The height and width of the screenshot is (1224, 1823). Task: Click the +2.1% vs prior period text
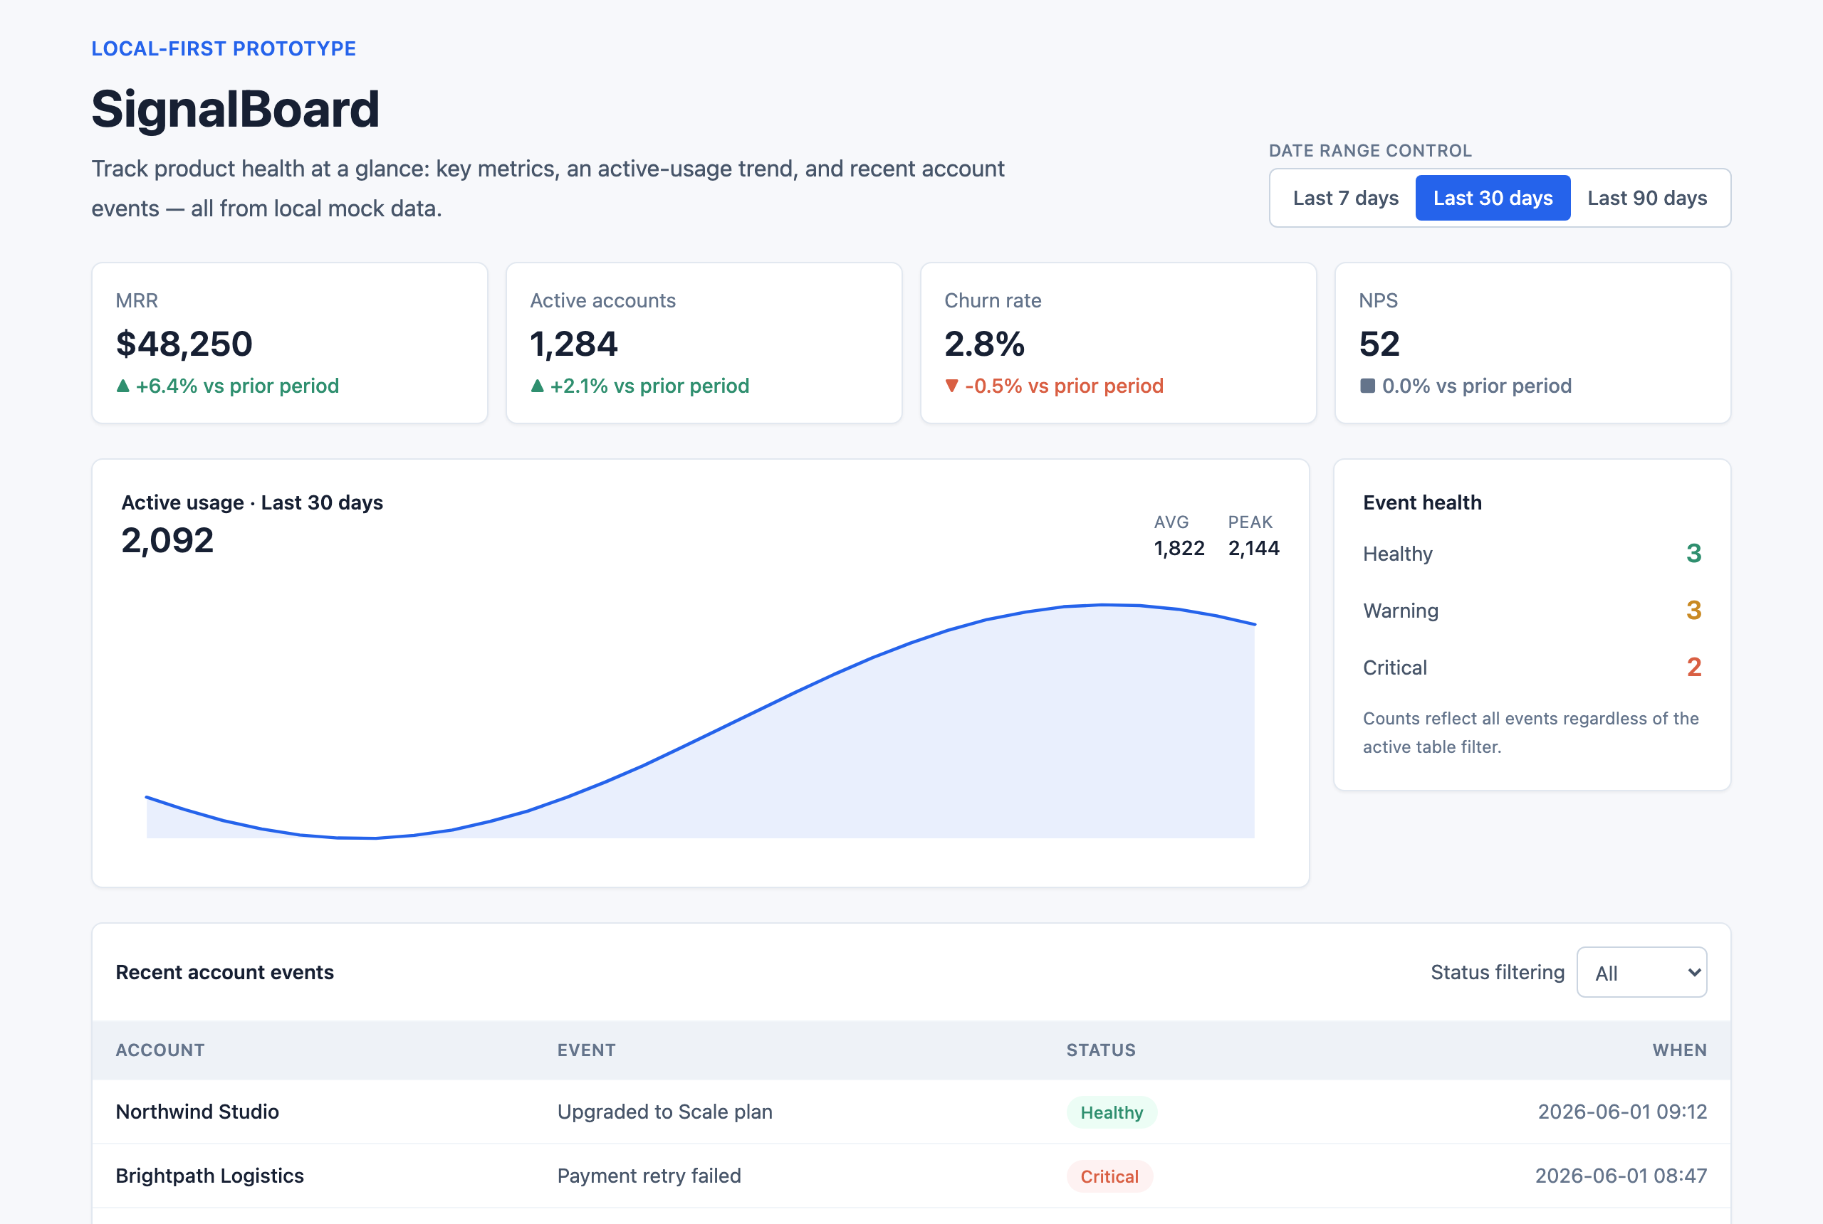(x=650, y=386)
